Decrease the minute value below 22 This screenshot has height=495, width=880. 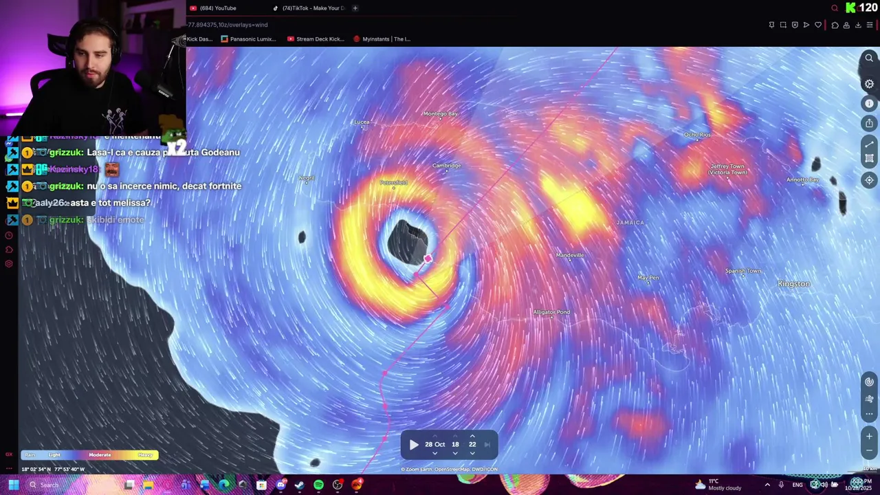point(472,453)
